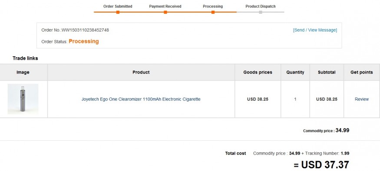Select the Product Dispatch step label

[261, 6]
